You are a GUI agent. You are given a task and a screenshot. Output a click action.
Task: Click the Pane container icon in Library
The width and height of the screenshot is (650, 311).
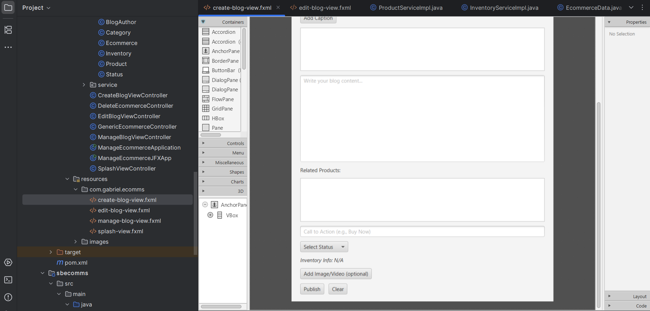[206, 128]
